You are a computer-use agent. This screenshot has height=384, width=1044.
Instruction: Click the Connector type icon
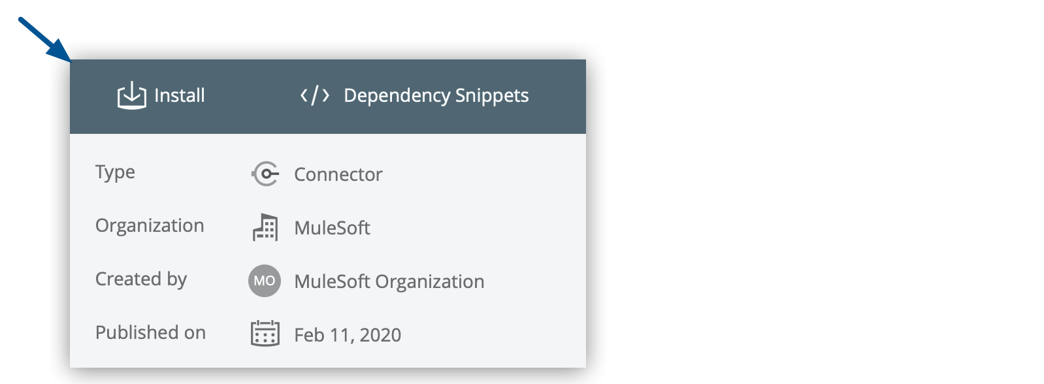pos(265,174)
